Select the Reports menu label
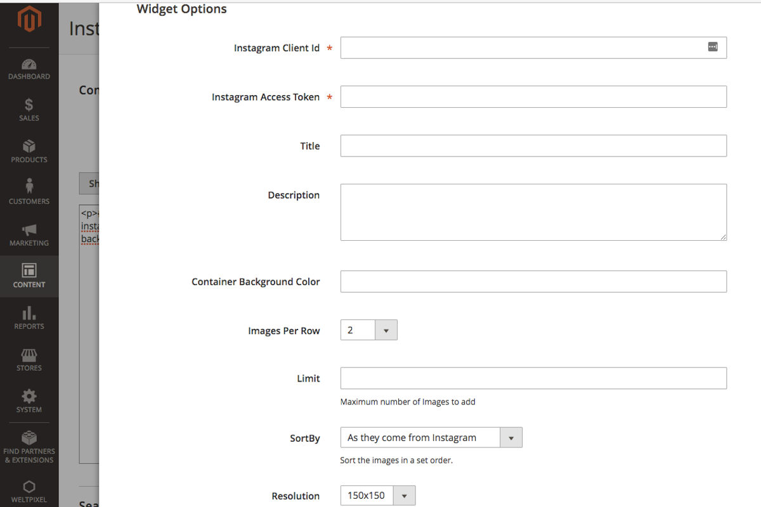The height and width of the screenshot is (507, 761). (x=29, y=326)
